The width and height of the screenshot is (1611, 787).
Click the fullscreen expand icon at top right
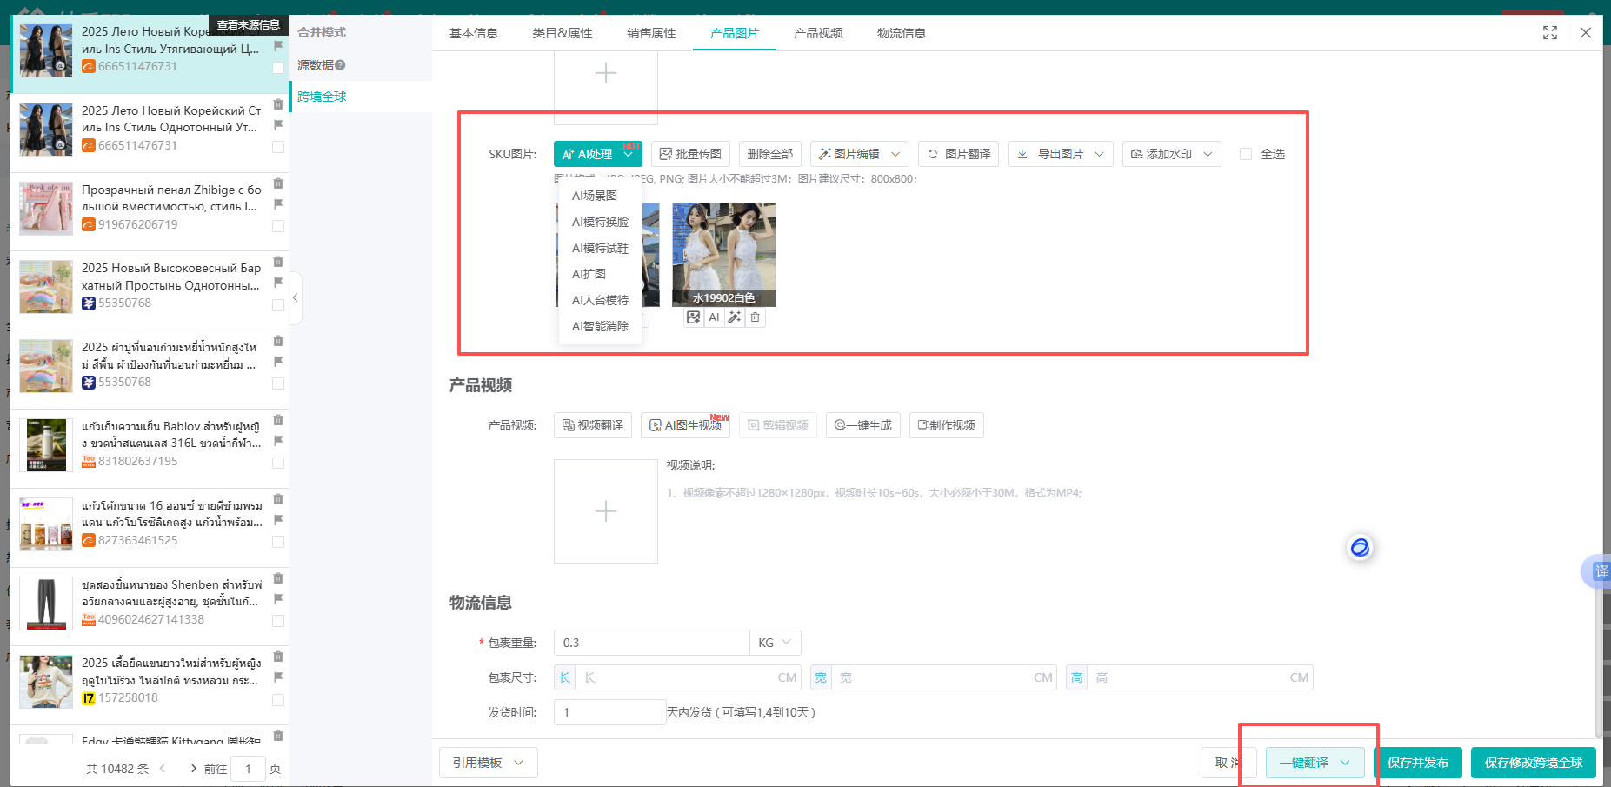pos(1549,33)
